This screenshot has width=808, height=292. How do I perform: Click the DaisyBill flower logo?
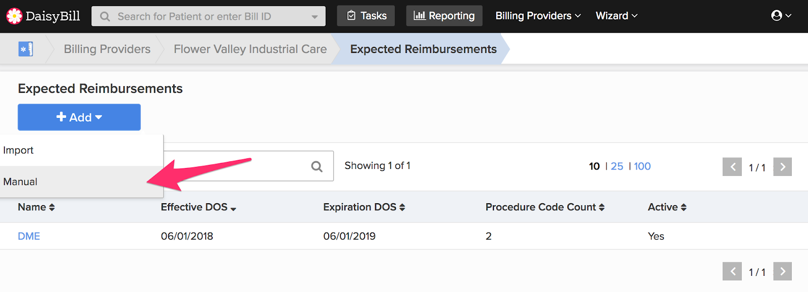click(x=14, y=16)
